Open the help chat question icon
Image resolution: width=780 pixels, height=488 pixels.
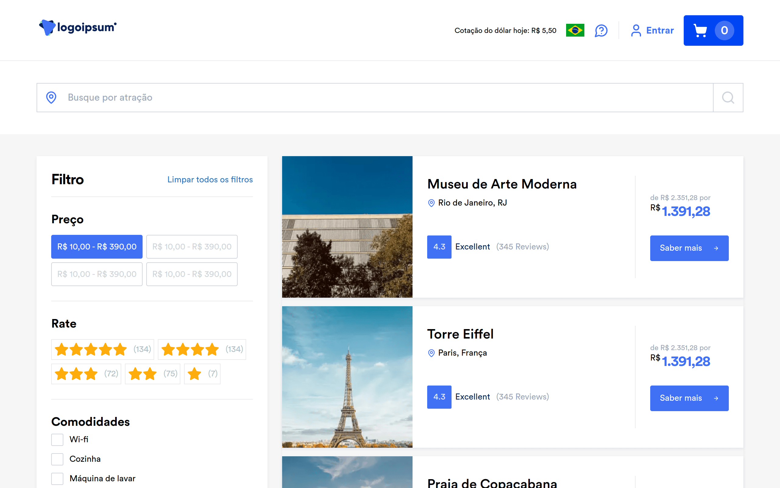[x=601, y=31]
